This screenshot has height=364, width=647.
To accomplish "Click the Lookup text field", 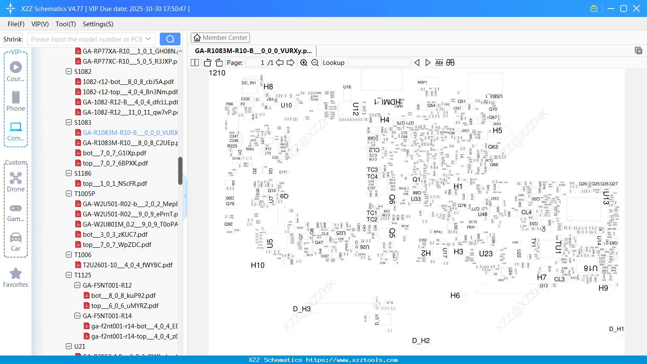I will point(379,63).
